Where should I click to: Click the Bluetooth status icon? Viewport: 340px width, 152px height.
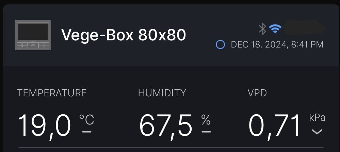tap(262, 29)
